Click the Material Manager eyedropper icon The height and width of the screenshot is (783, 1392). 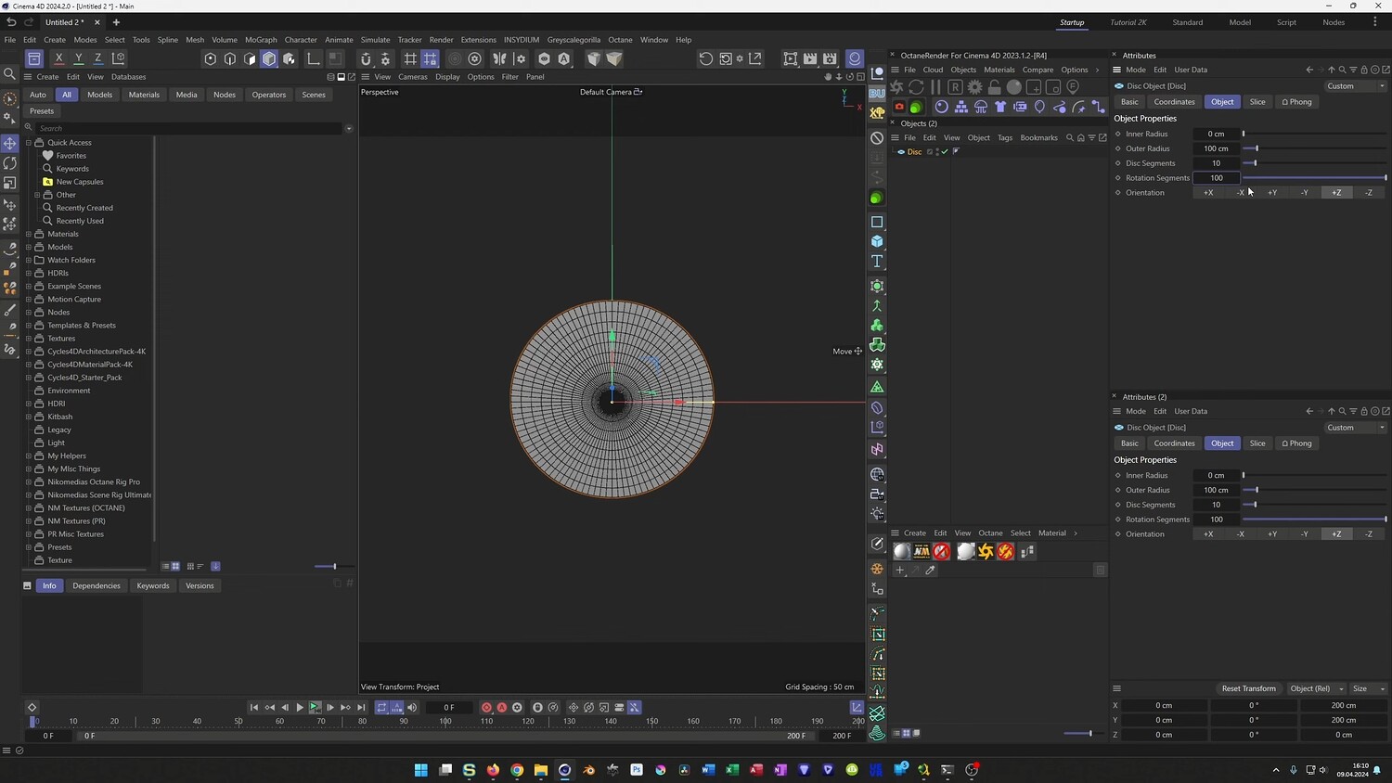click(930, 571)
